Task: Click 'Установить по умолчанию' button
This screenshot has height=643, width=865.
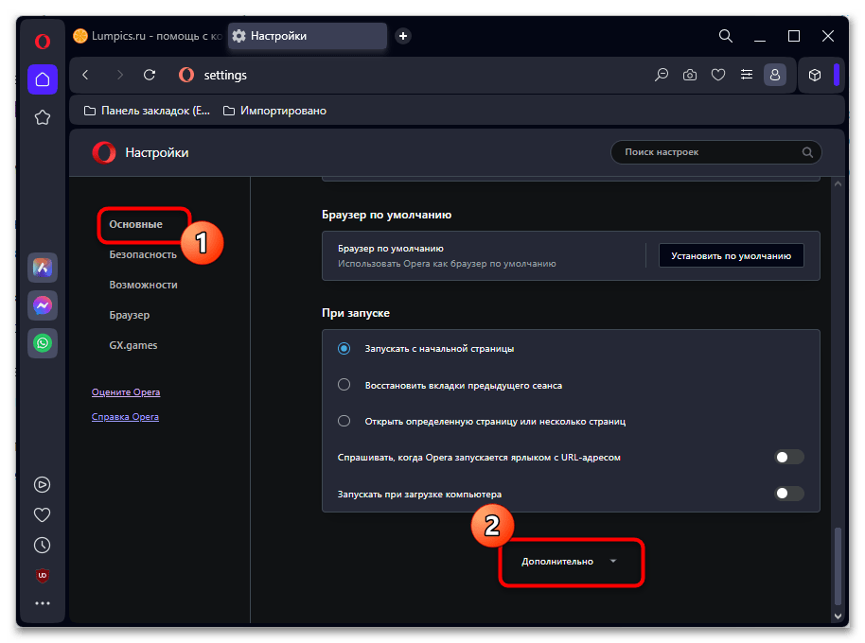Action: pos(731,255)
